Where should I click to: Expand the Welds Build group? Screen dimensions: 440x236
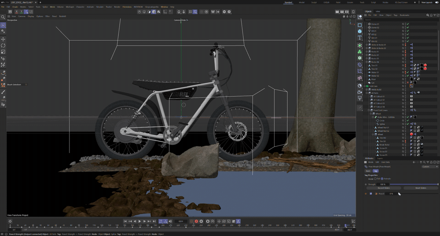[367, 89]
